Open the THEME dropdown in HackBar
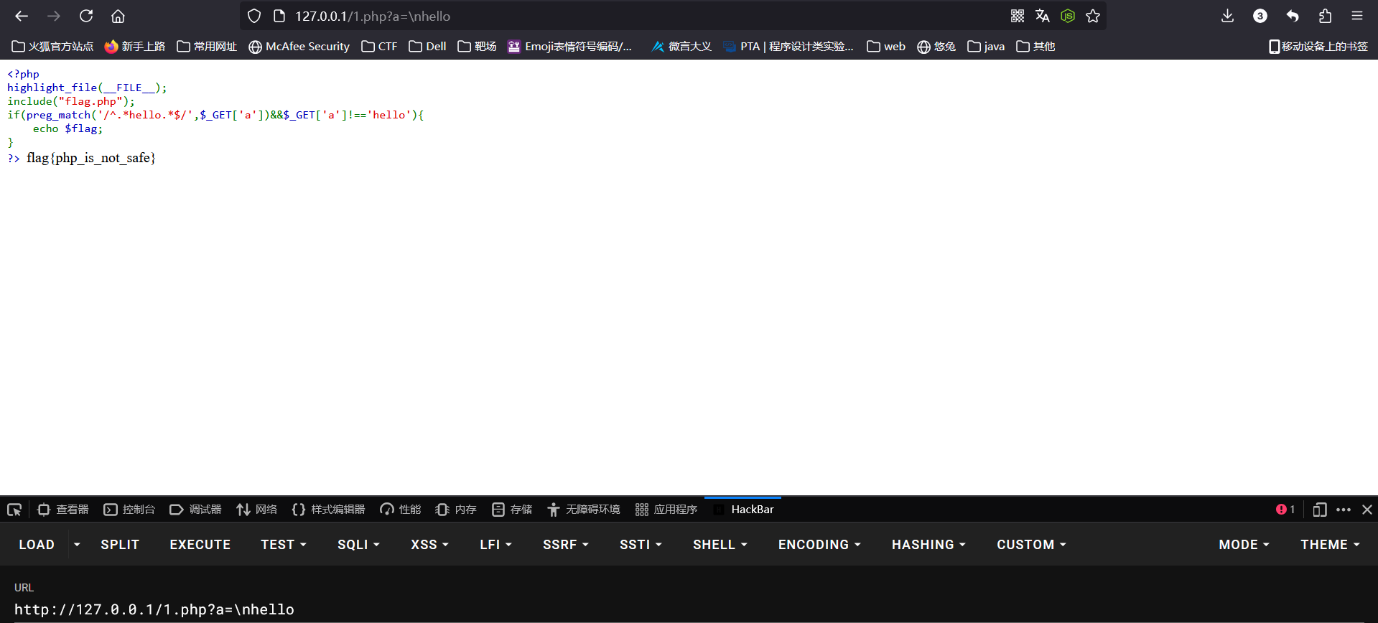This screenshot has height=623, width=1378. [x=1330, y=545]
